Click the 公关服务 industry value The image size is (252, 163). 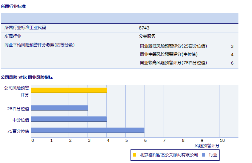click(x=147, y=37)
